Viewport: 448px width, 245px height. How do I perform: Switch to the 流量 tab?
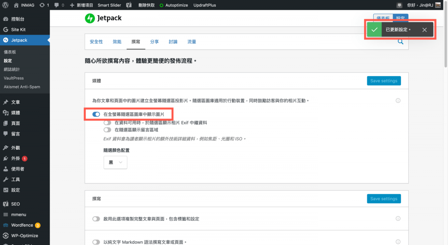tap(192, 42)
